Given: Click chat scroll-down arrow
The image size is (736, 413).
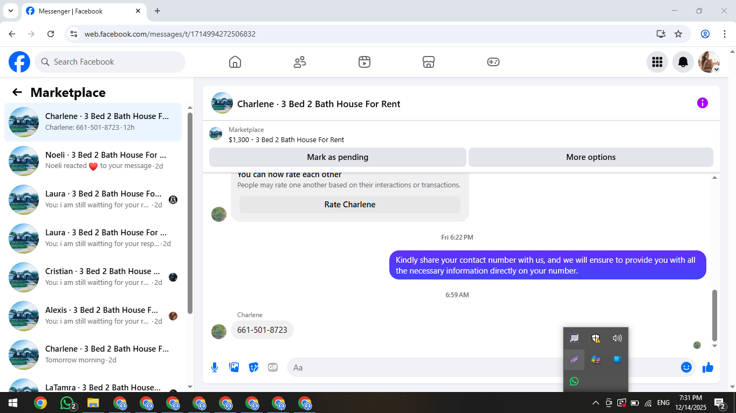Looking at the screenshot, I should click(x=715, y=346).
